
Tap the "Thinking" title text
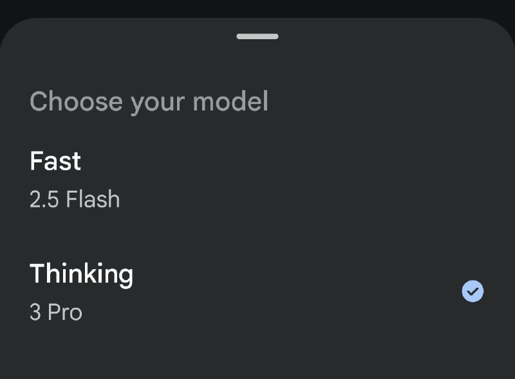click(81, 274)
